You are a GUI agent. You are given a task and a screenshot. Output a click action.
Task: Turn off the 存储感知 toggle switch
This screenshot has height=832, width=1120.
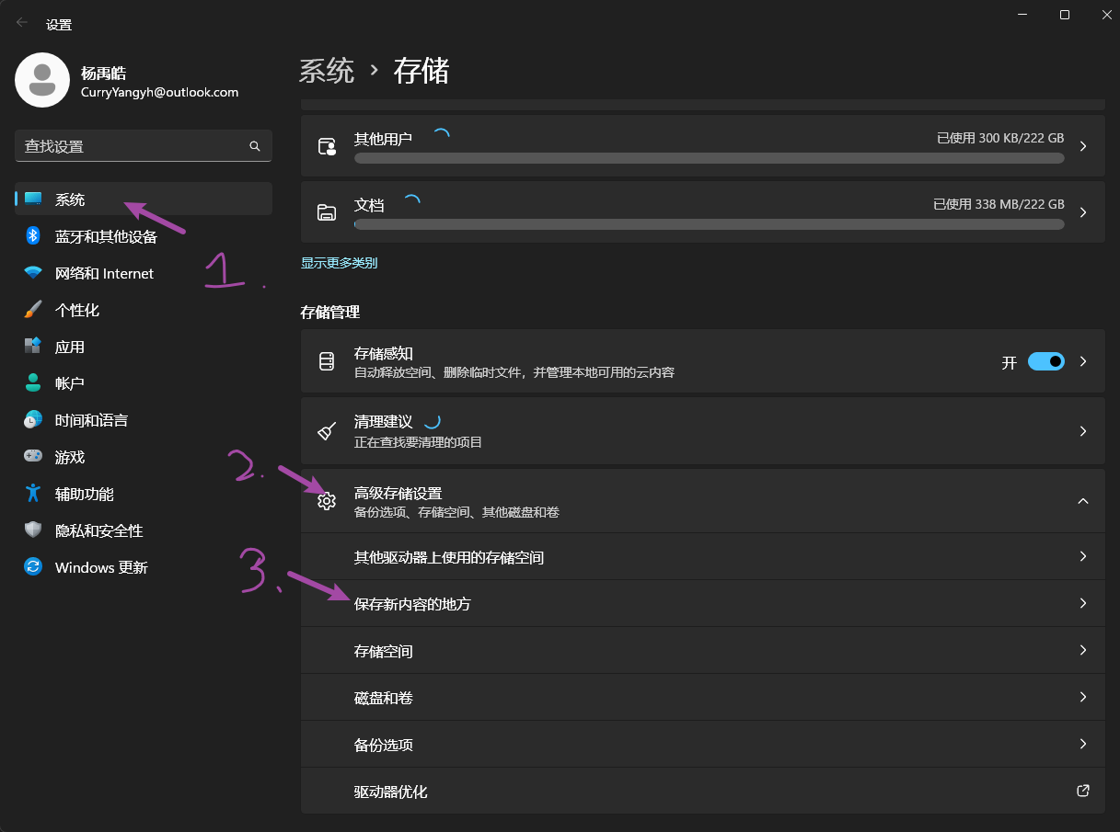[1045, 361]
